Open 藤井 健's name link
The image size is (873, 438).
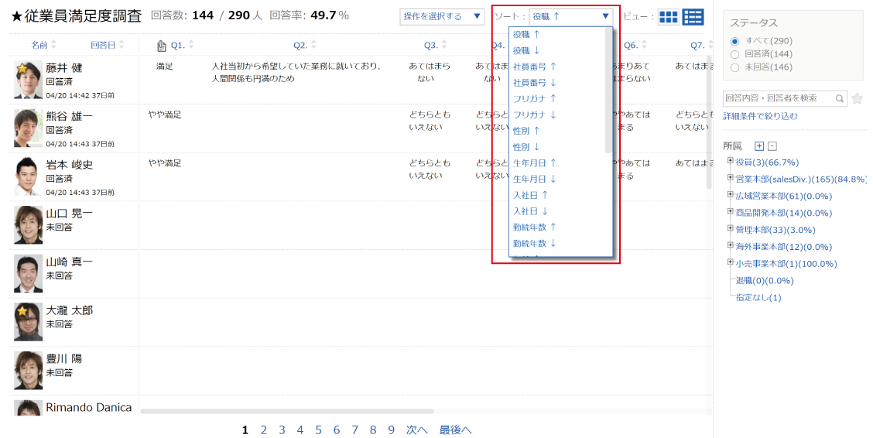[64, 68]
